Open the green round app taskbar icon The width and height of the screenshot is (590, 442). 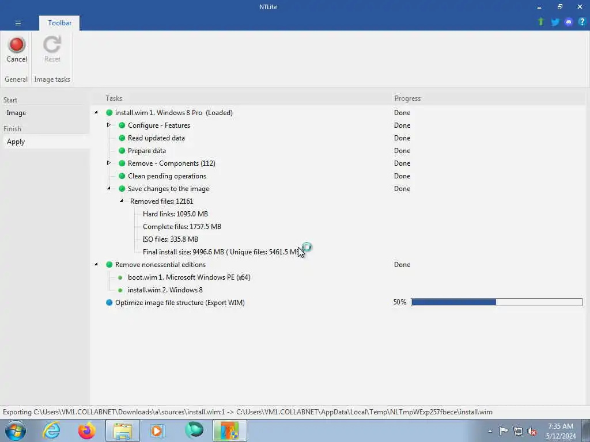point(194,430)
